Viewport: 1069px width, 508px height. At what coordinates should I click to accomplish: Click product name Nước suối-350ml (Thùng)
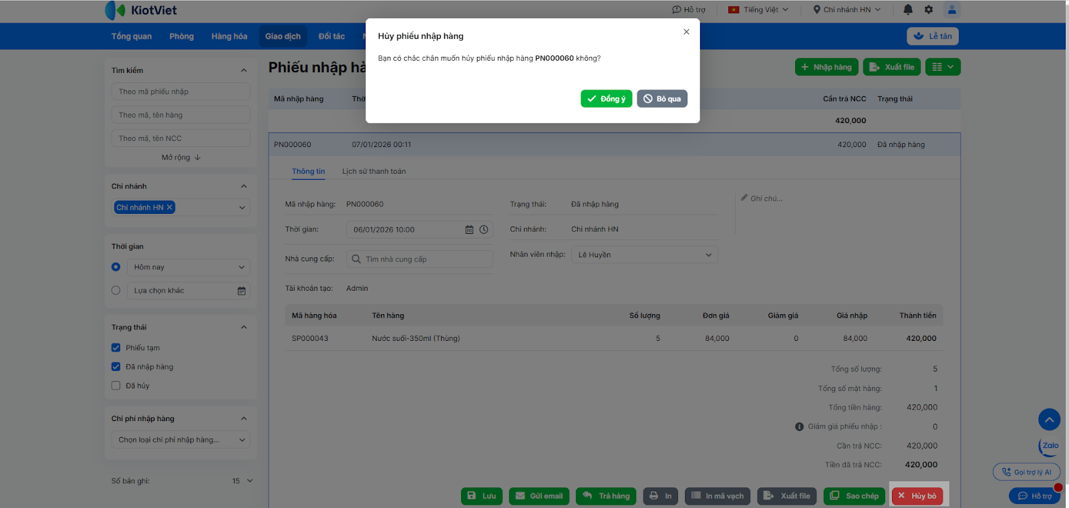tap(416, 338)
